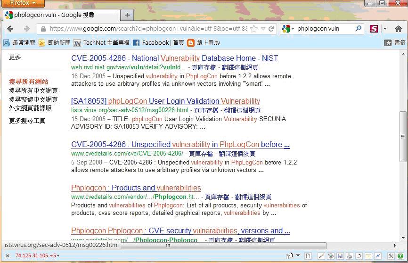Screen dimensions: 408x263
Task: Open 頁庫存檔 for the NIST result
Action: click(204, 67)
